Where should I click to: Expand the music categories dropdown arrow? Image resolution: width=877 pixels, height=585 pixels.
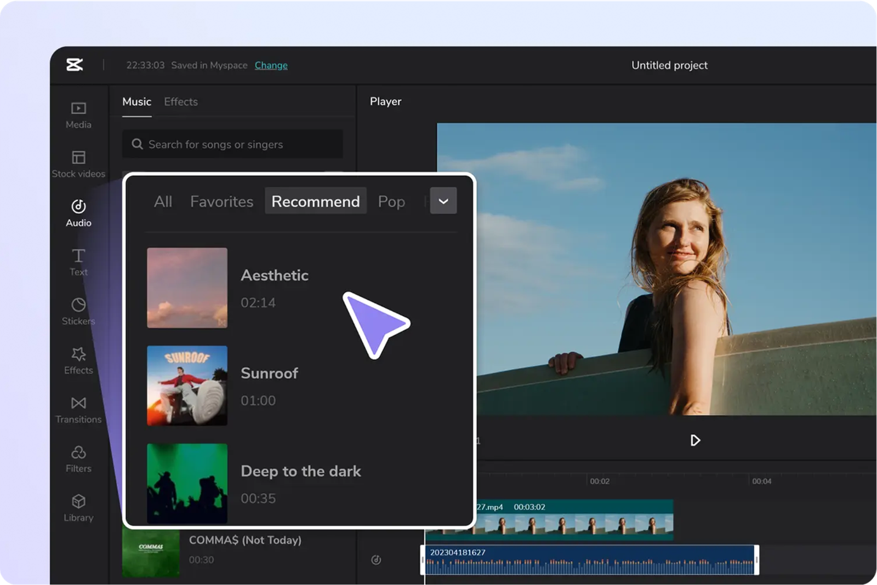pyautogui.click(x=443, y=201)
